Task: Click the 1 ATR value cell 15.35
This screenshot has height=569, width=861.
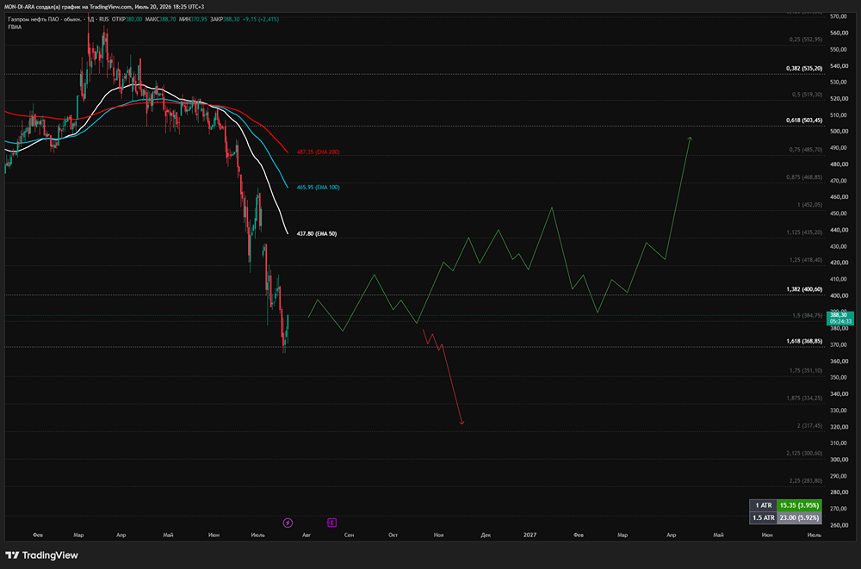Action: tap(799, 505)
